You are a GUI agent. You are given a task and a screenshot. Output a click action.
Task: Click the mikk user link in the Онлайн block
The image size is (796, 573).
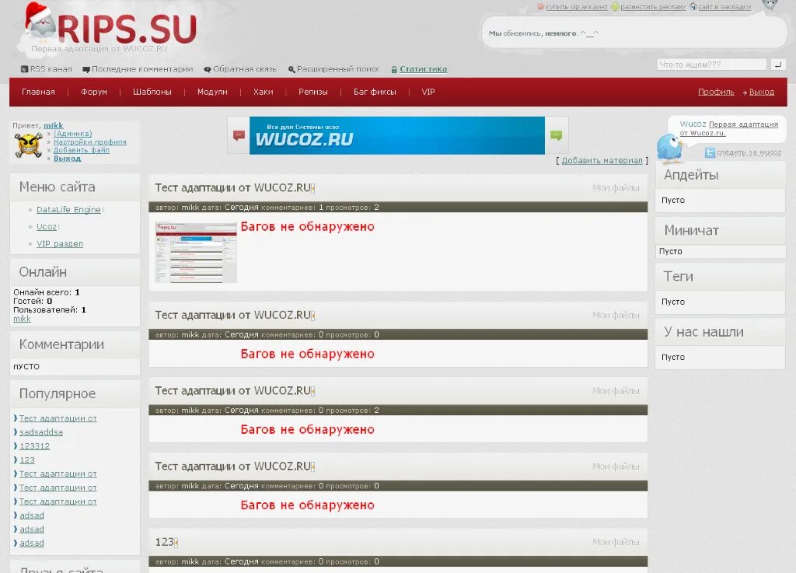pos(22,319)
